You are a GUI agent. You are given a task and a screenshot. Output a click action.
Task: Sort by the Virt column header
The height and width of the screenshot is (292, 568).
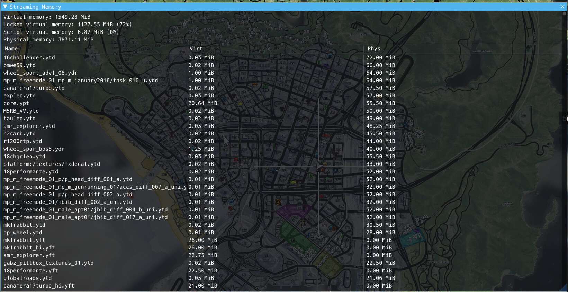tap(196, 49)
